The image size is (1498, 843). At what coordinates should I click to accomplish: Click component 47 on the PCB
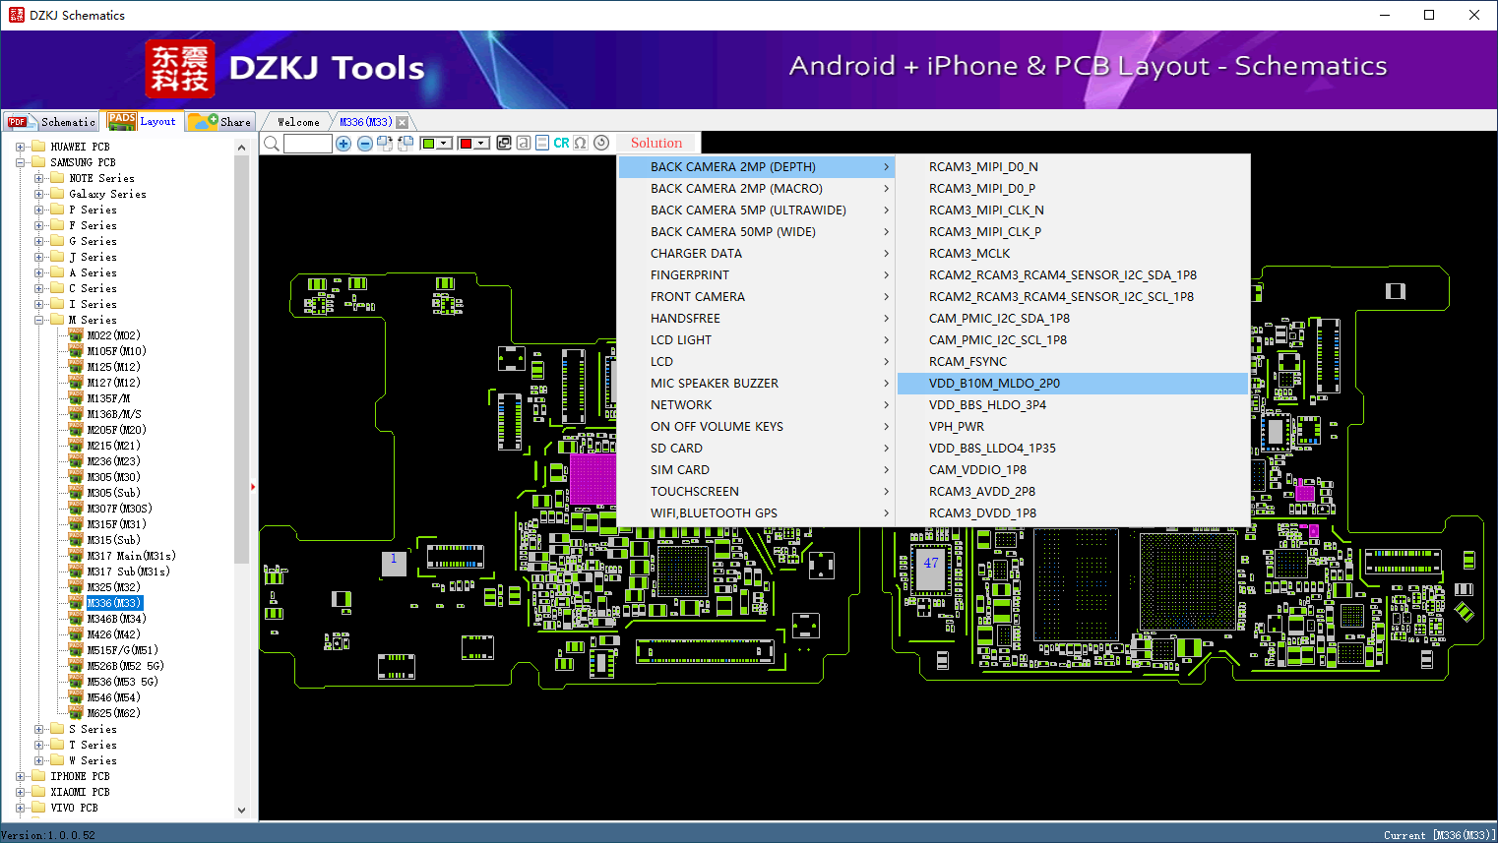931,568
